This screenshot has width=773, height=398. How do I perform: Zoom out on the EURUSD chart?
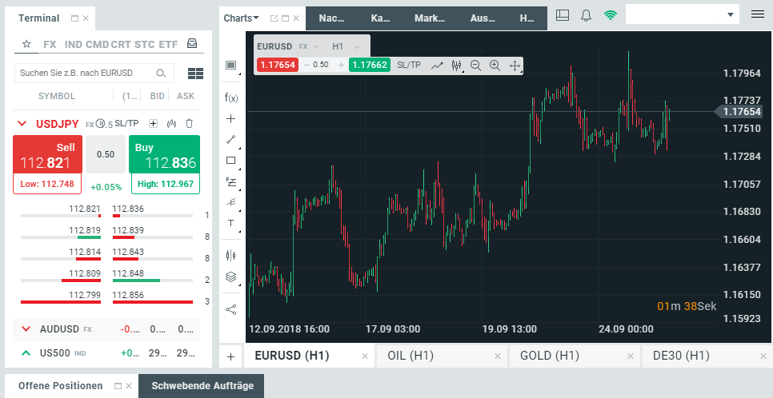coord(476,65)
